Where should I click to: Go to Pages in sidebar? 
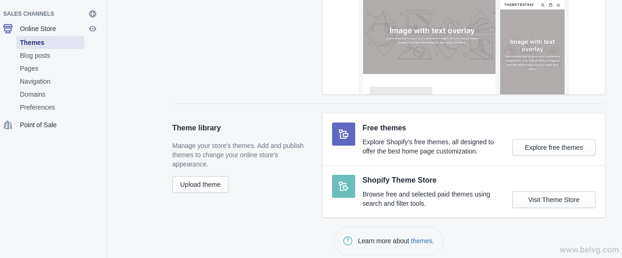pyautogui.click(x=29, y=68)
